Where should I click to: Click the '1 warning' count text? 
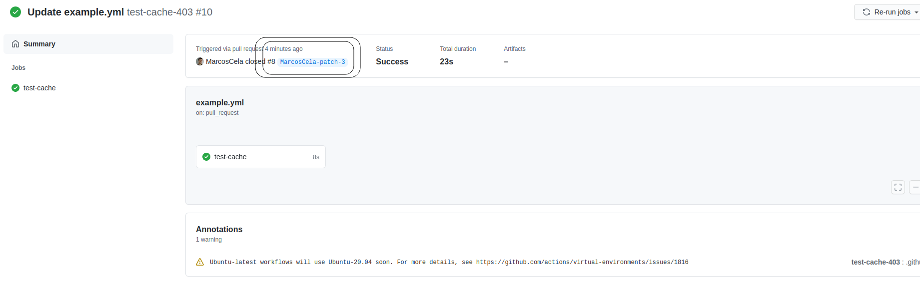(209, 240)
